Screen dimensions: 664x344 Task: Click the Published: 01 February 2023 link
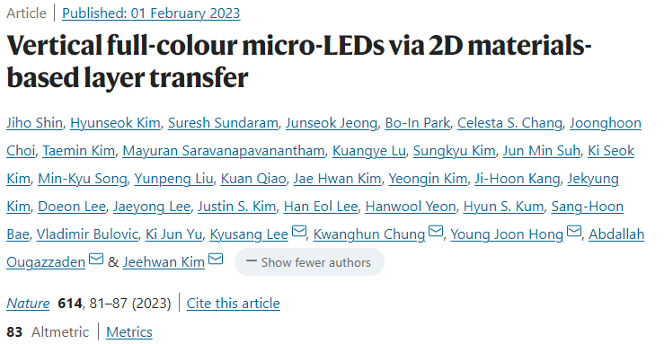click(151, 13)
